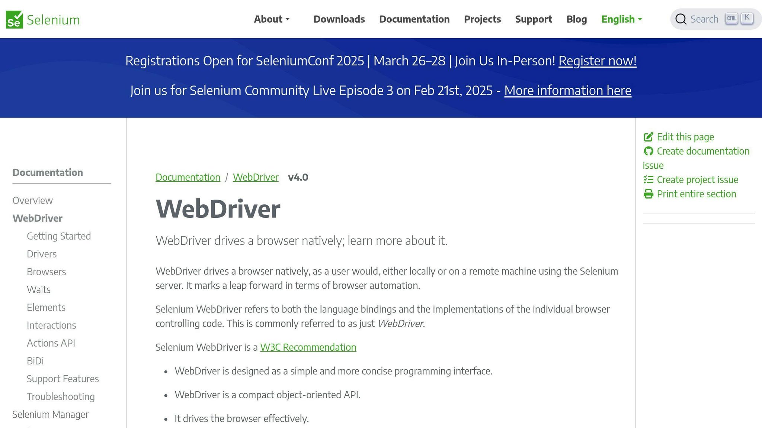Expand the About dropdown menu
The image size is (762, 428).
(272, 19)
